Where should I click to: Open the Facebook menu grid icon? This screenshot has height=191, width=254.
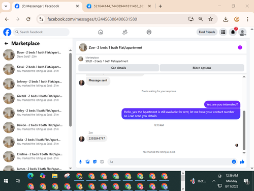coord(223,32)
